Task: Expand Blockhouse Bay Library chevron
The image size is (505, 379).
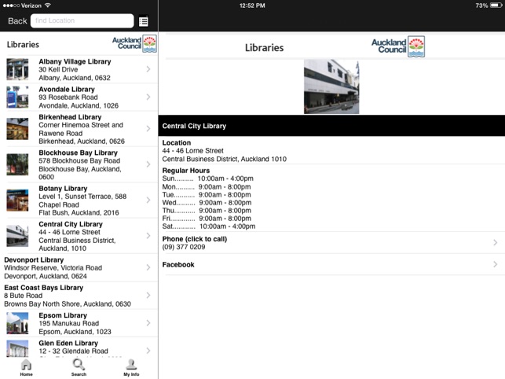Action: click(x=148, y=164)
